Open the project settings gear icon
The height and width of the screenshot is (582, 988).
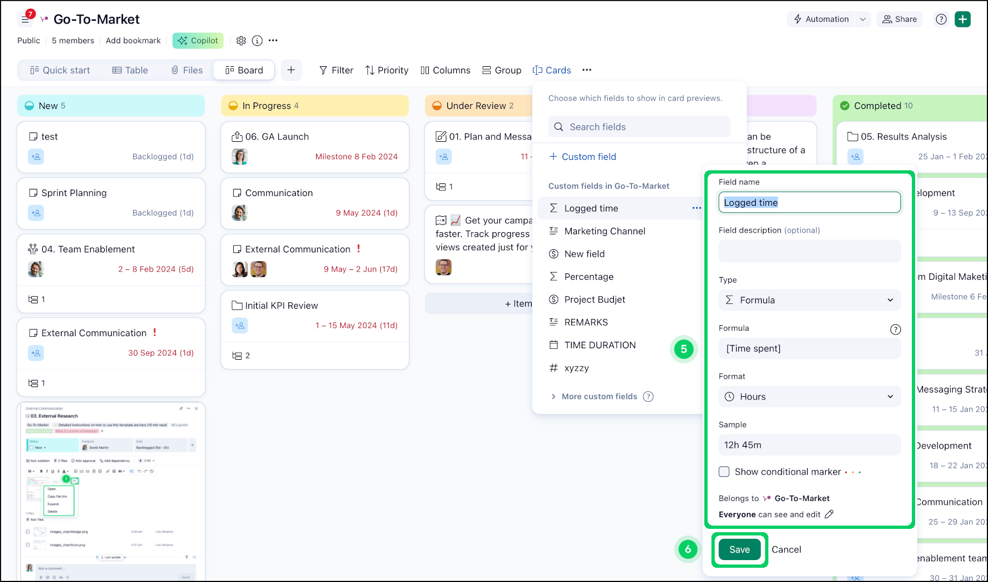coord(241,41)
